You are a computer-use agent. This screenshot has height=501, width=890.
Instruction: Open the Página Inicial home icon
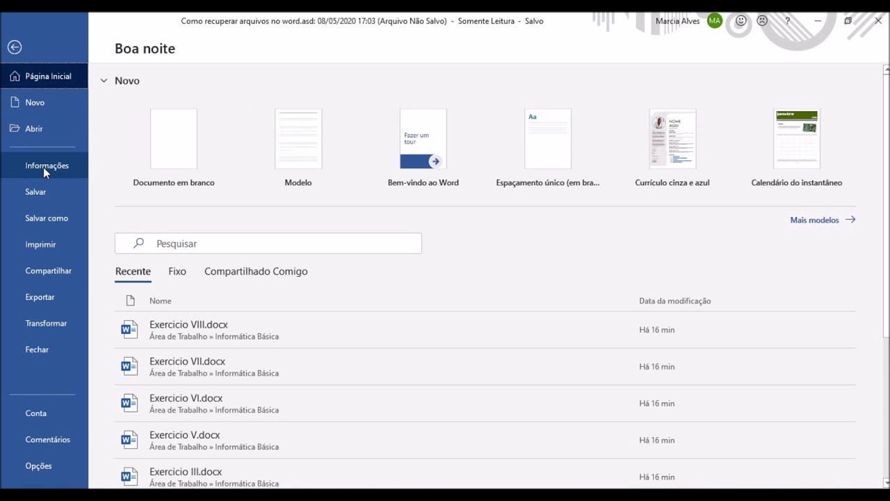pyautogui.click(x=15, y=77)
